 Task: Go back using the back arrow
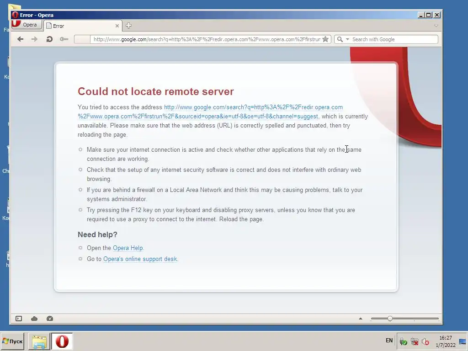pyautogui.click(x=20, y=39)
